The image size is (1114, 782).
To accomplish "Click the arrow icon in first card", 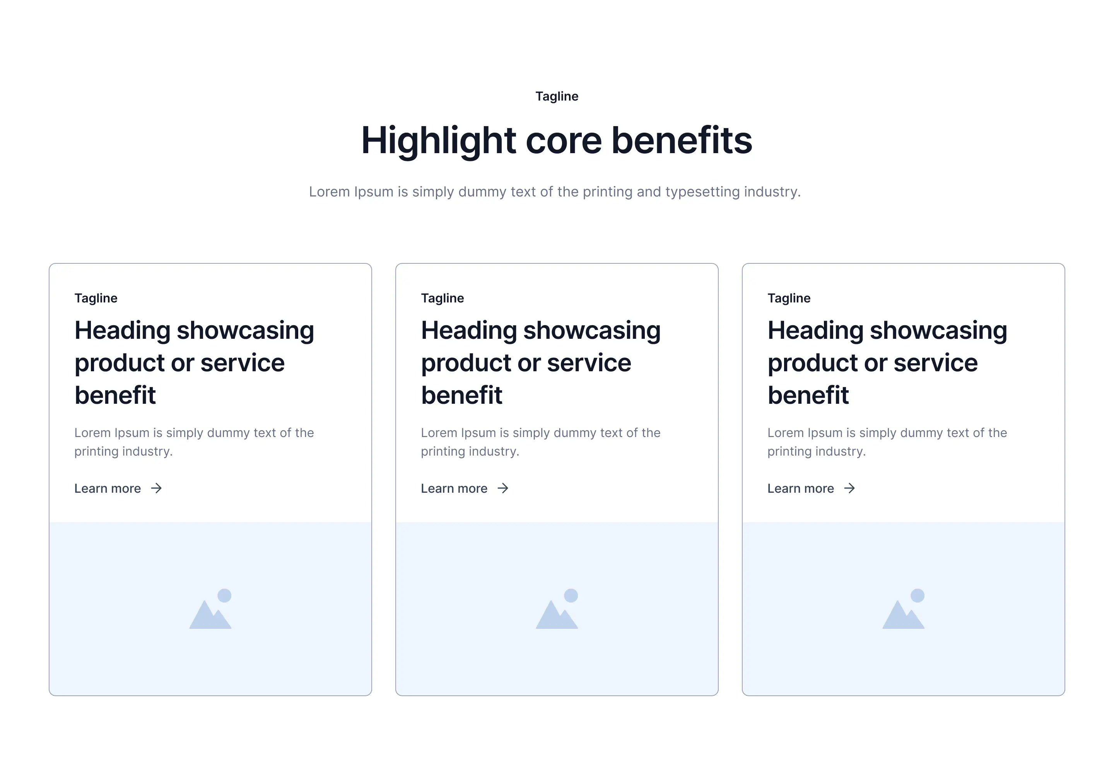I will pos(156,488).
